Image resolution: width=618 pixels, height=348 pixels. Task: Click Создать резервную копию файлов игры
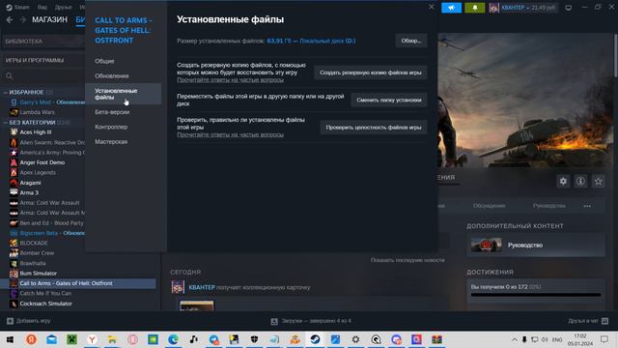tap(371, 72)
